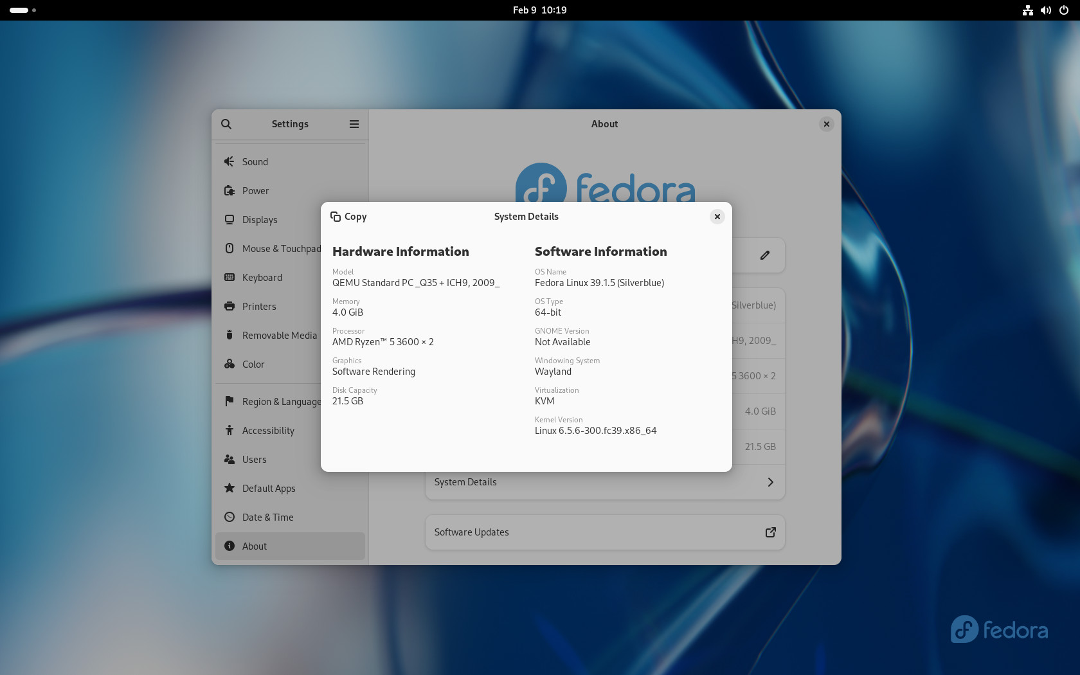Click the Displays monitor icon
1080x675 pixels.
point(230,220)
